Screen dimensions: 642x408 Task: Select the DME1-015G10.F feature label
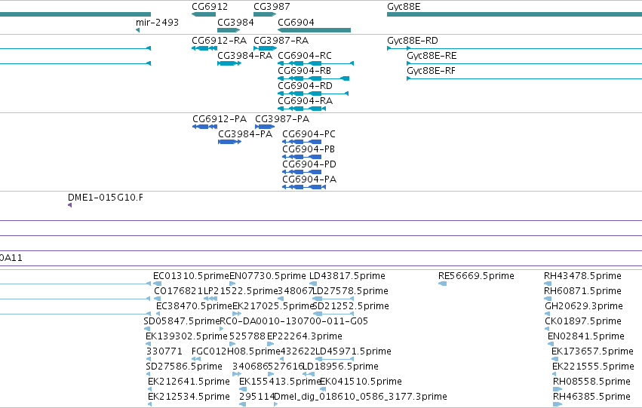[106, 198]
